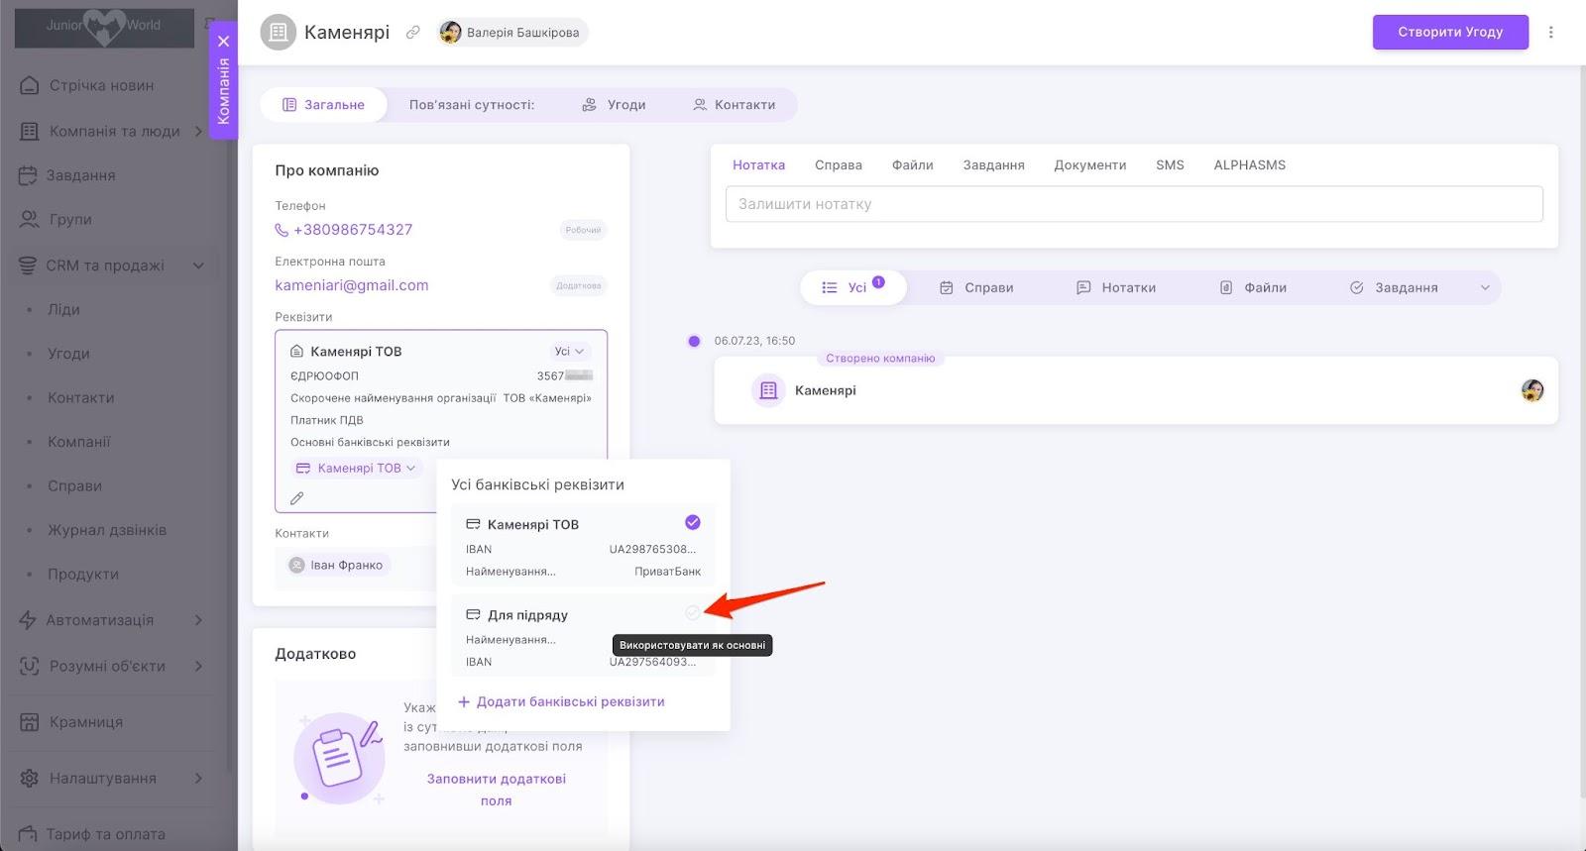Viewport: 1586px width, 851px height.
Task: Toggle the checked Каменярі ТОВ bank details
Action: point(692,522)
